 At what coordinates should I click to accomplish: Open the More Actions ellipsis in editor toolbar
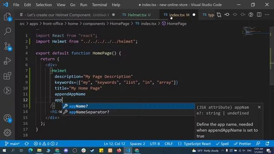[267, 15]
